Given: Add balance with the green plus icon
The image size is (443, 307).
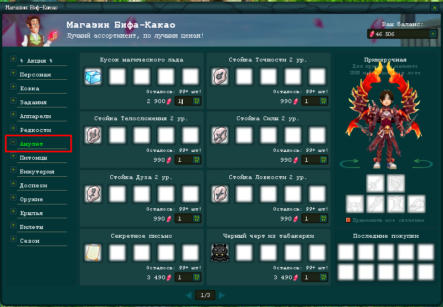Looking at the screenshot, I should click(x=432, y=34).
